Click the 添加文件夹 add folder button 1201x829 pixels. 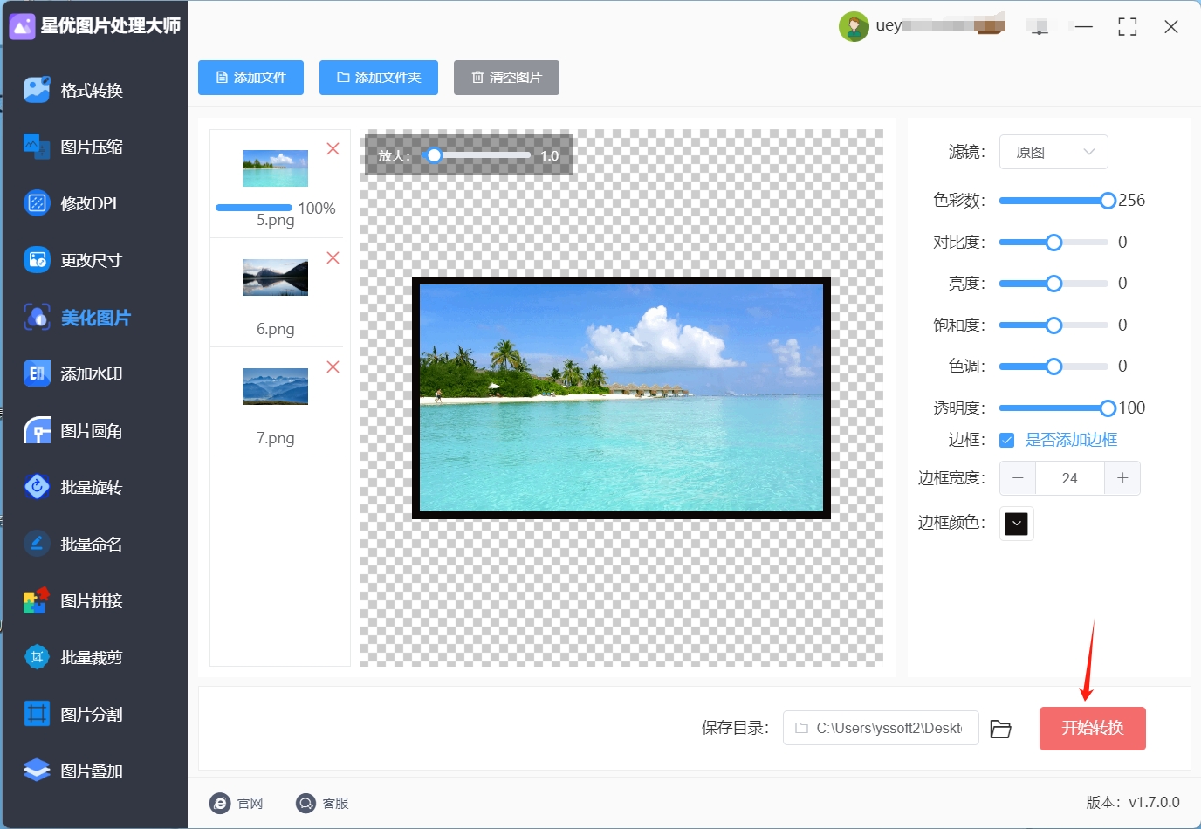pyautogui.click(x=379, y=78)
